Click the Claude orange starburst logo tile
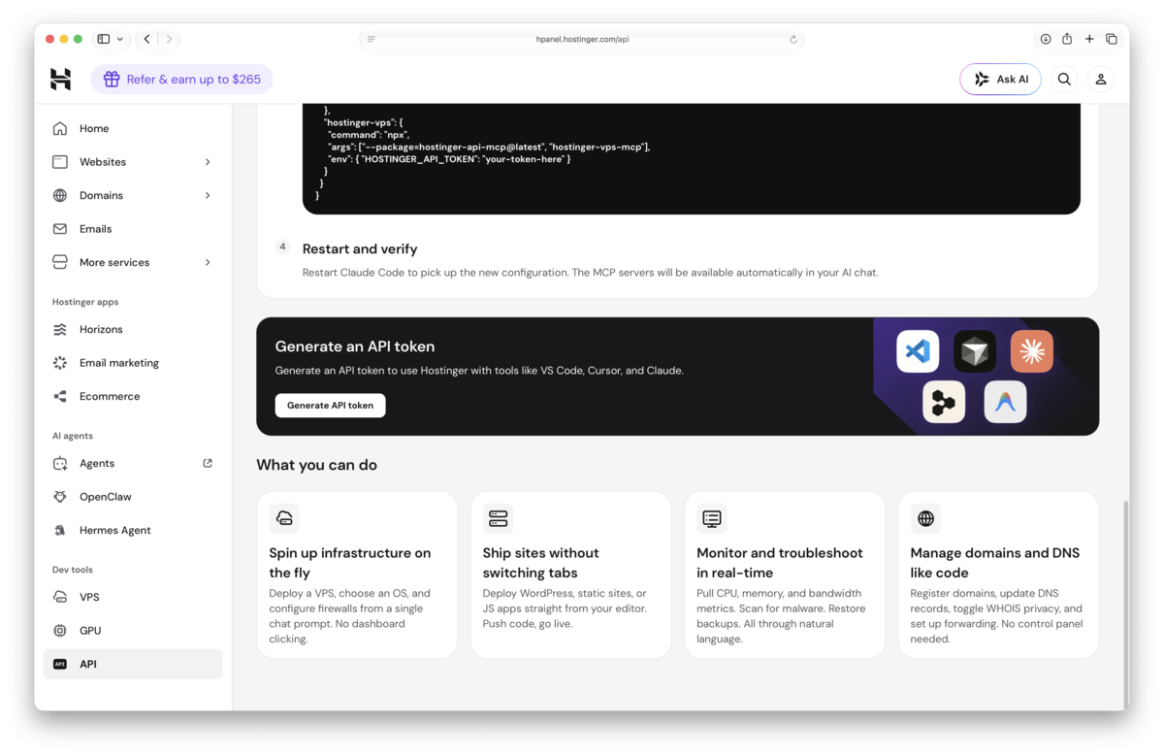 pyautogui.click(x=1032, y=351)
